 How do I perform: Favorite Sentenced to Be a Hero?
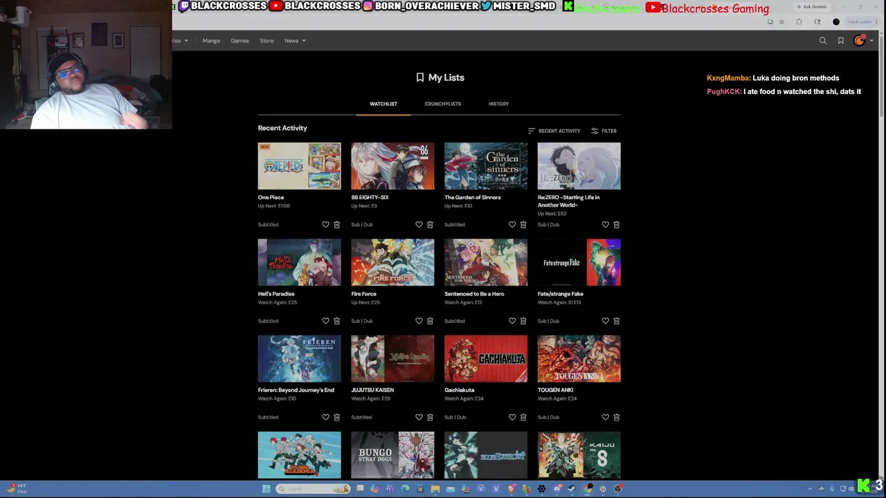512,321
